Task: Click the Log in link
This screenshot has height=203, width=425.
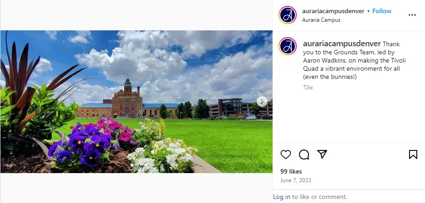Action: [282, 197]
